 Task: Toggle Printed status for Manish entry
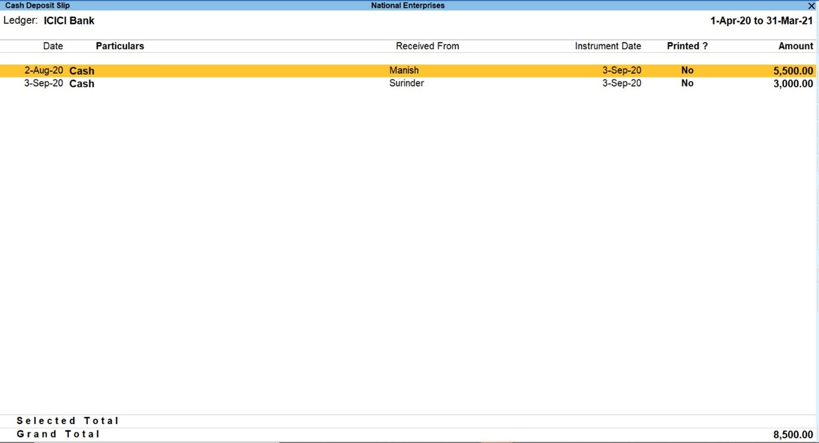tap(687, 70)
